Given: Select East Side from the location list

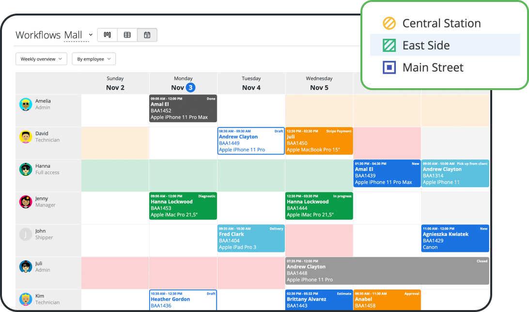Looking at the screenshot, I should tap(426, 46).
